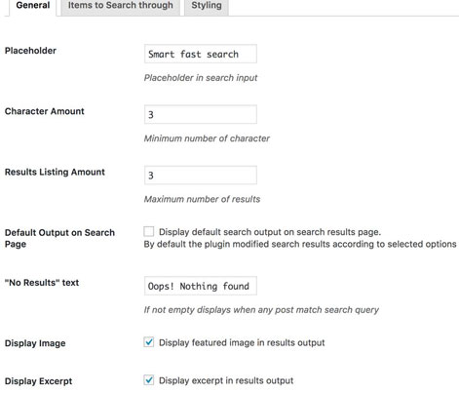Uncheck the Display featured image checkbox

pos(149,342)
